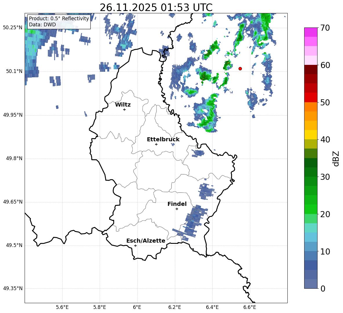Click the 5.6°E longitude label

click(x=62, y=307)
